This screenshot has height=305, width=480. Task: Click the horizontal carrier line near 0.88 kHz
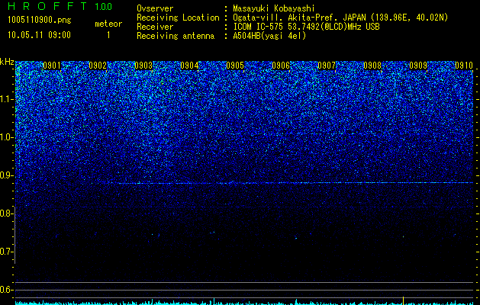point(291,183)
